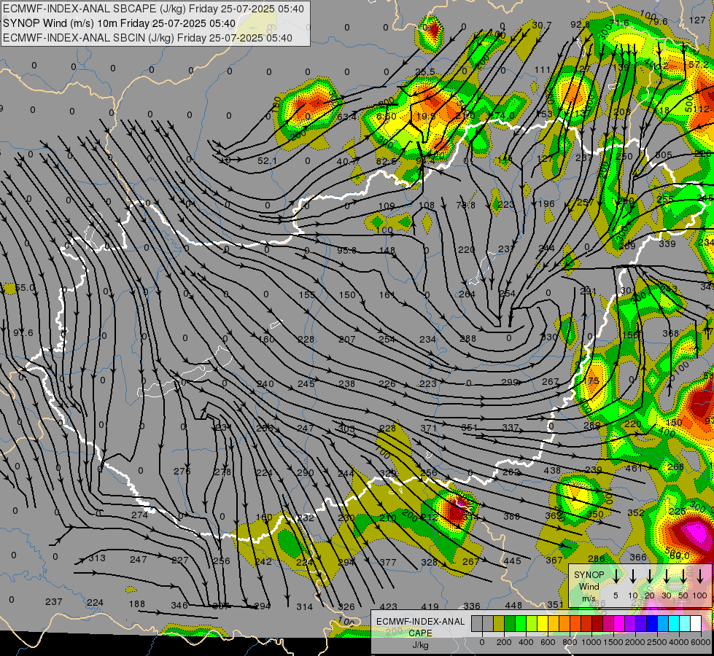Screen dimensions: 714x656
Task: Click the '303' value on the map
Action: [346, 429]
